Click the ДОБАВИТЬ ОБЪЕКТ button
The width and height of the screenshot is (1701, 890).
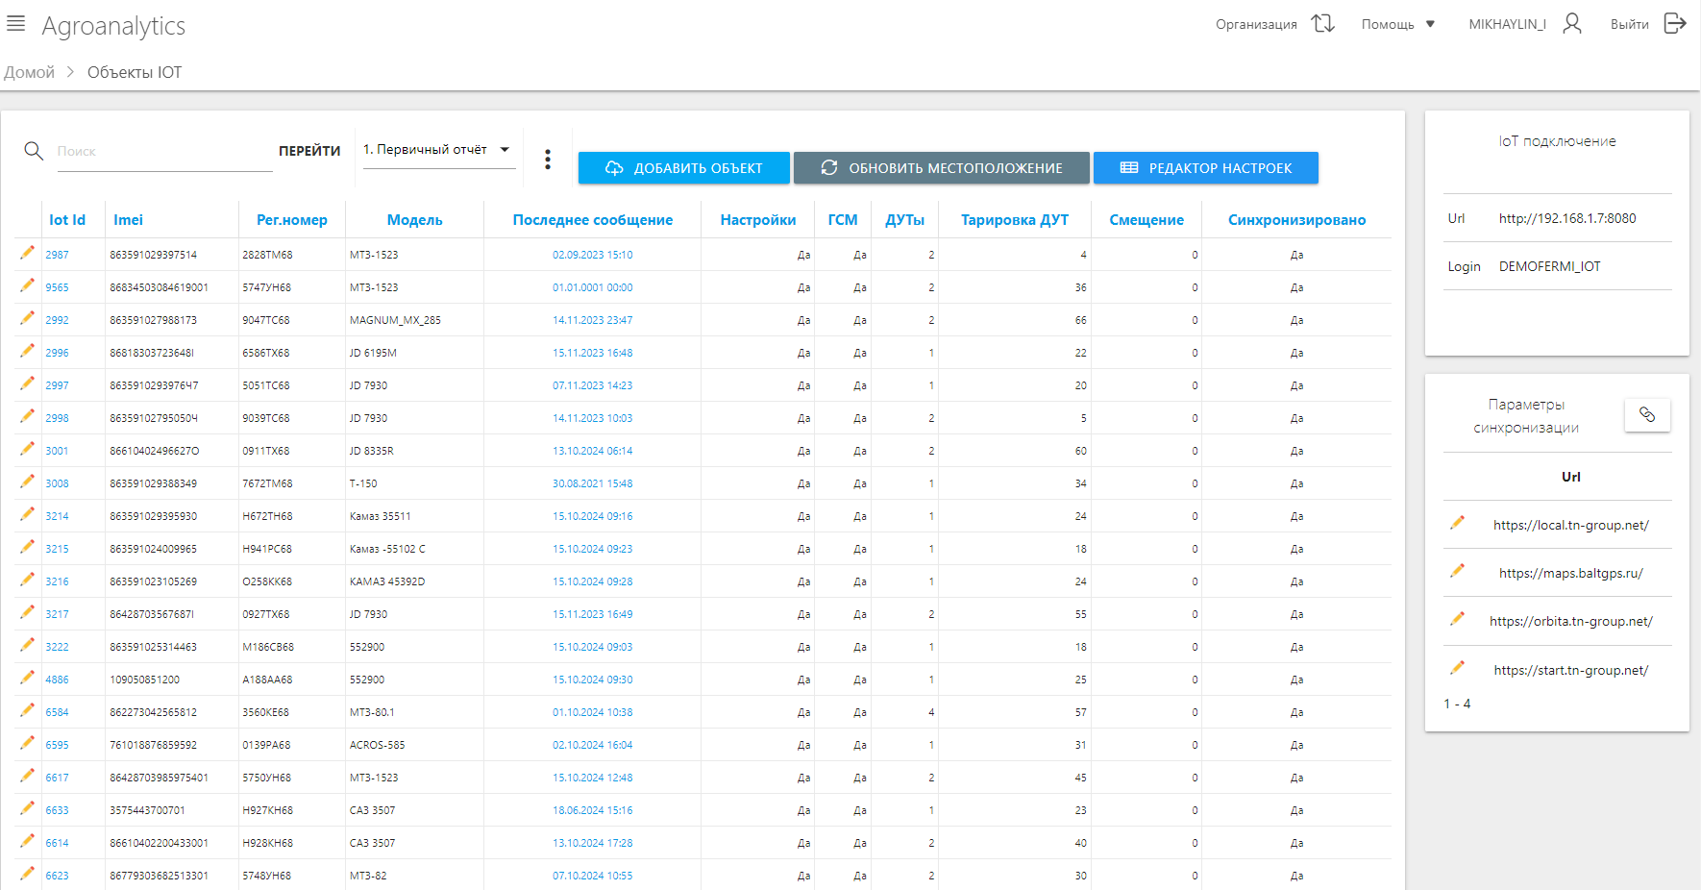[x=683, y=168]
